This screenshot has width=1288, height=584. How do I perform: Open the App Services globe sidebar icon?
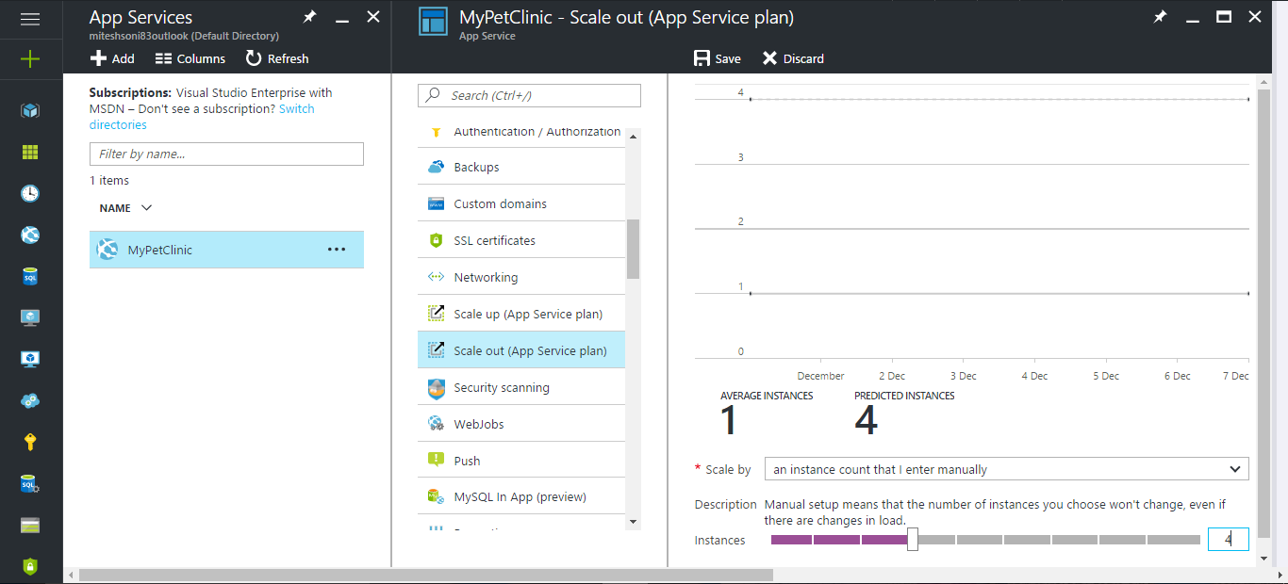30,235
